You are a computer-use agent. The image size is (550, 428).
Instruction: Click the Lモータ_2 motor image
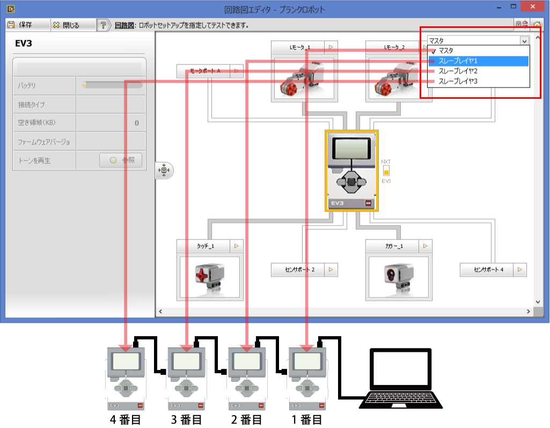click(x=399, y=79)
